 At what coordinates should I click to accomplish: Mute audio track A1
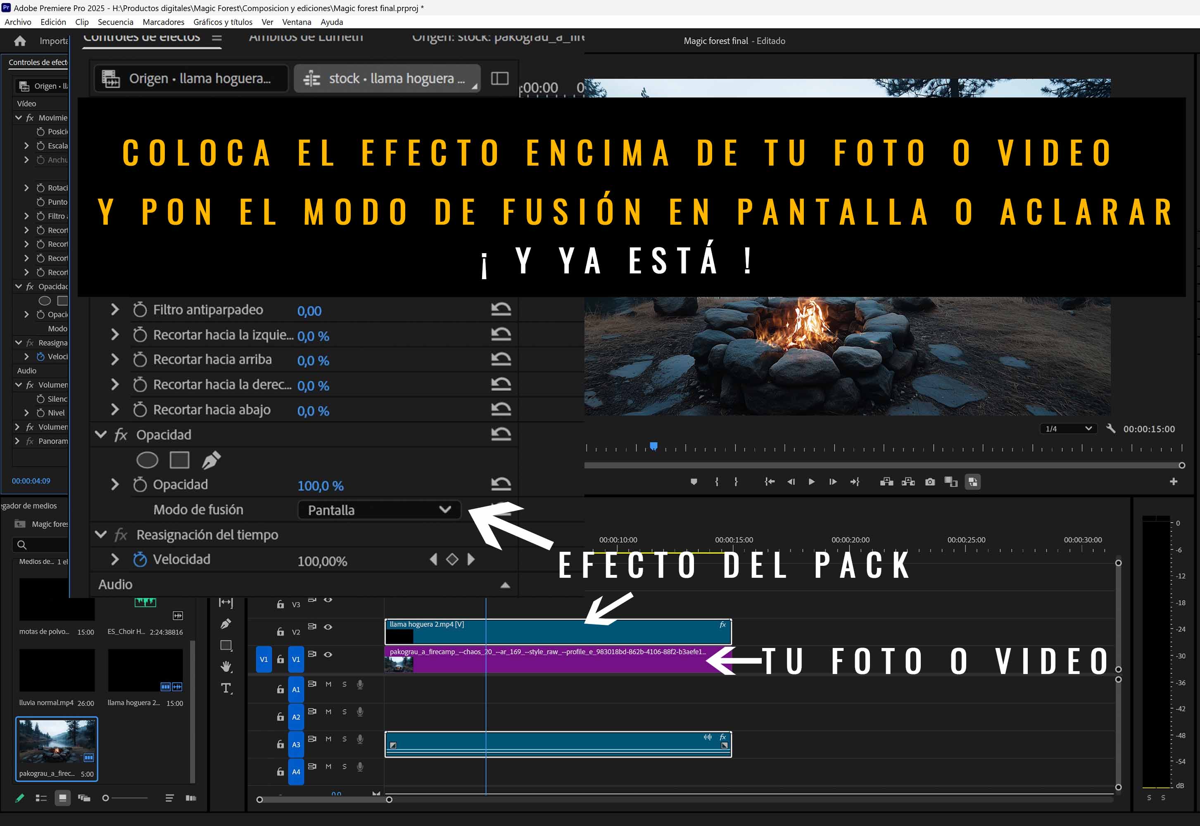[328, 684]
